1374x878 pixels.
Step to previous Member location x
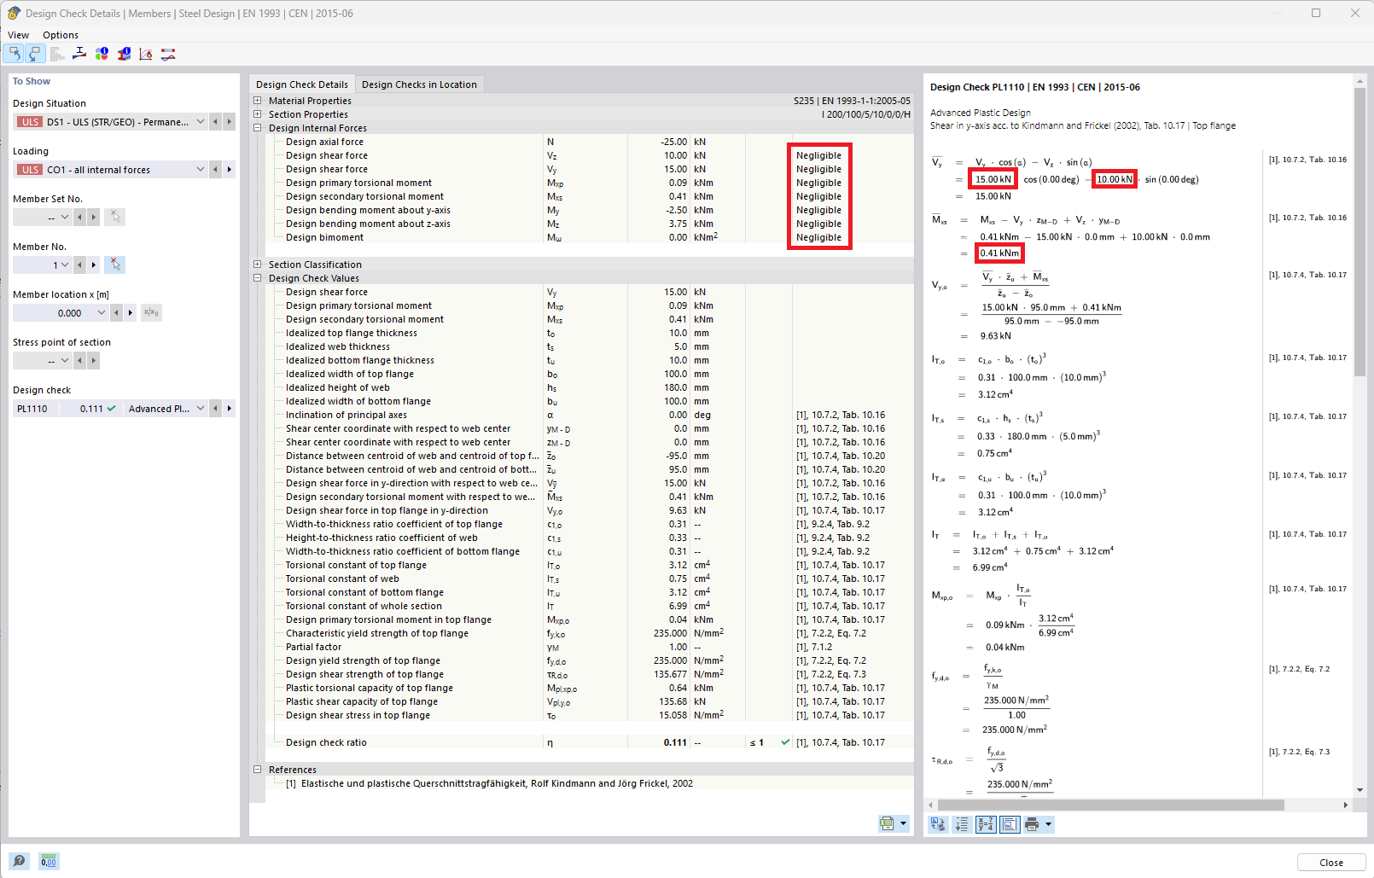(116, 313)
